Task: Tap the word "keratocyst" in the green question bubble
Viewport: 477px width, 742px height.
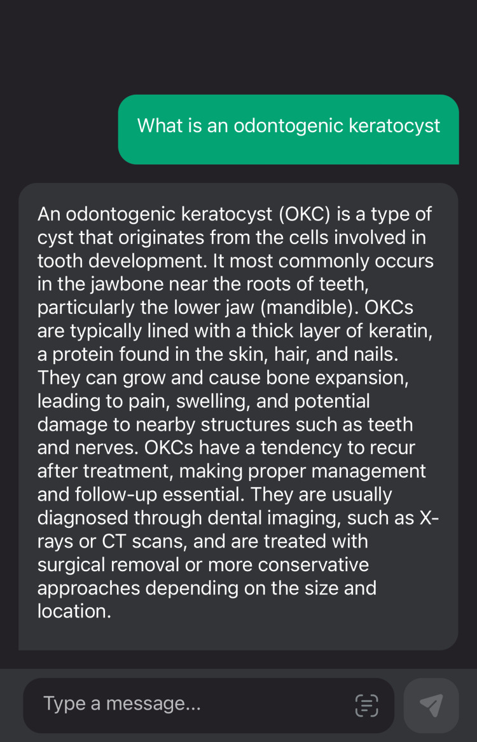Action: pyautogui.click(x=394, y=126)
